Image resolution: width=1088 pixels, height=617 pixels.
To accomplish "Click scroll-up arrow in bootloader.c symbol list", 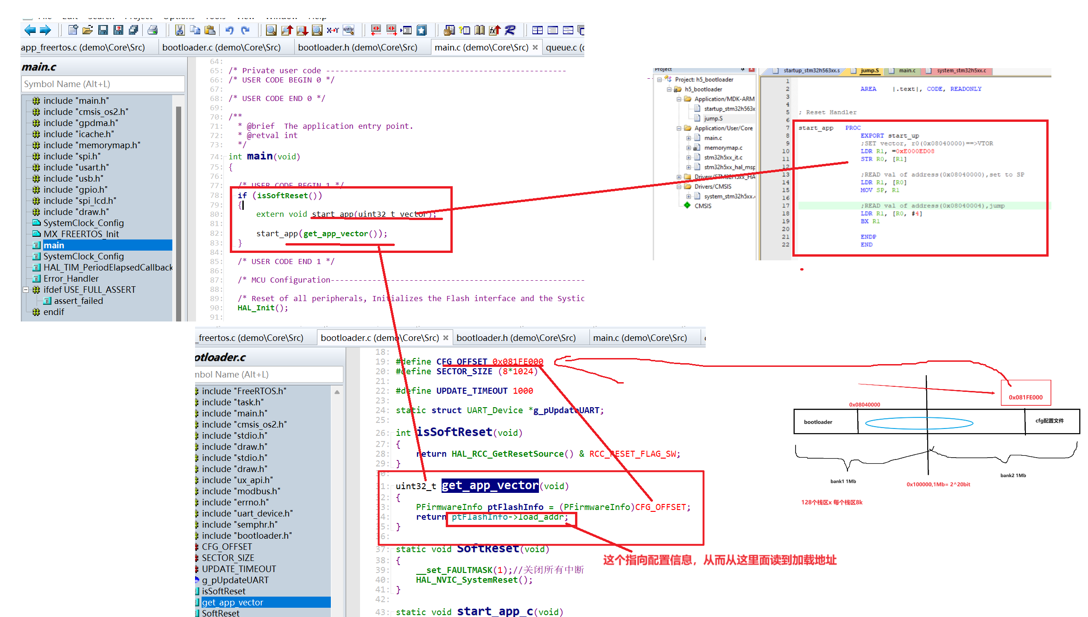I will click(337, 392).
